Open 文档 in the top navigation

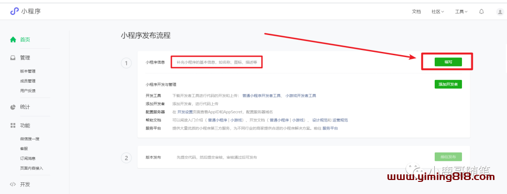click(416, 12)
